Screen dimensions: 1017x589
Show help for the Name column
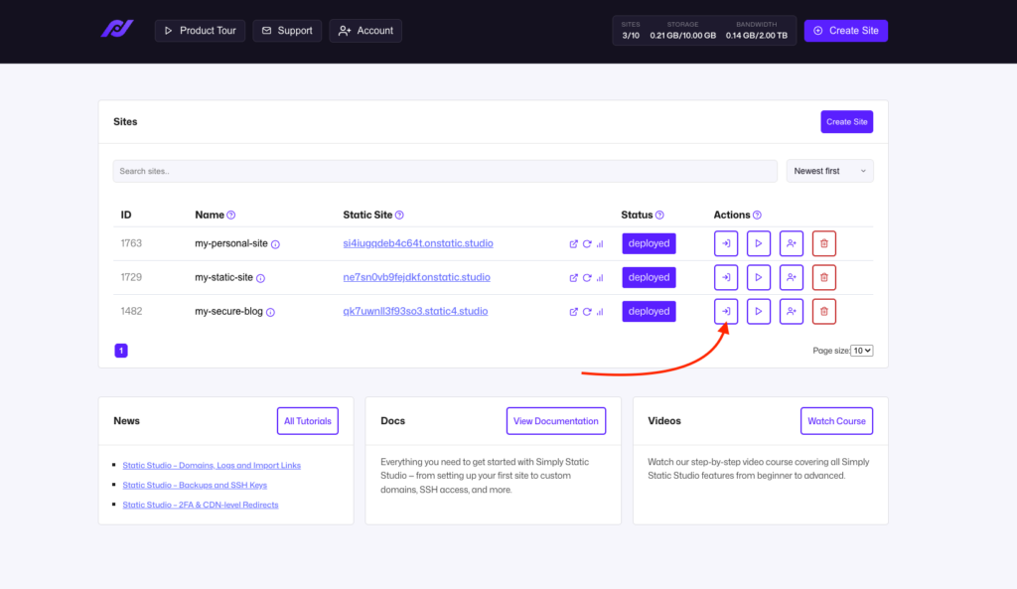230,215
